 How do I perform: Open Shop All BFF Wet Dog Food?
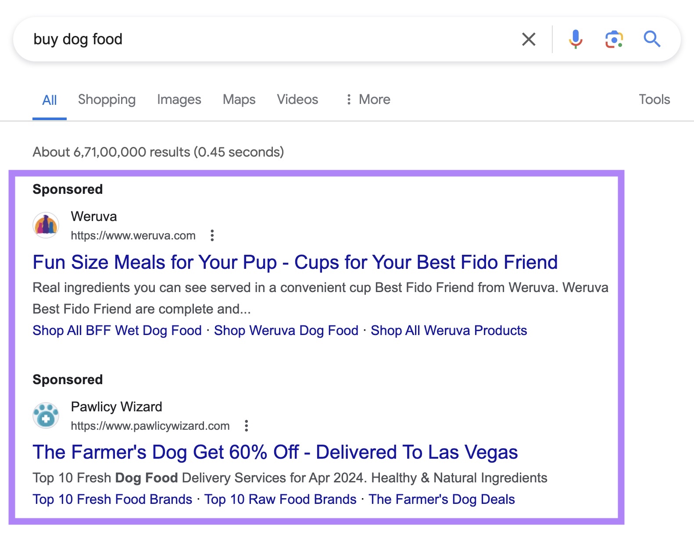[x=116, y=330]
